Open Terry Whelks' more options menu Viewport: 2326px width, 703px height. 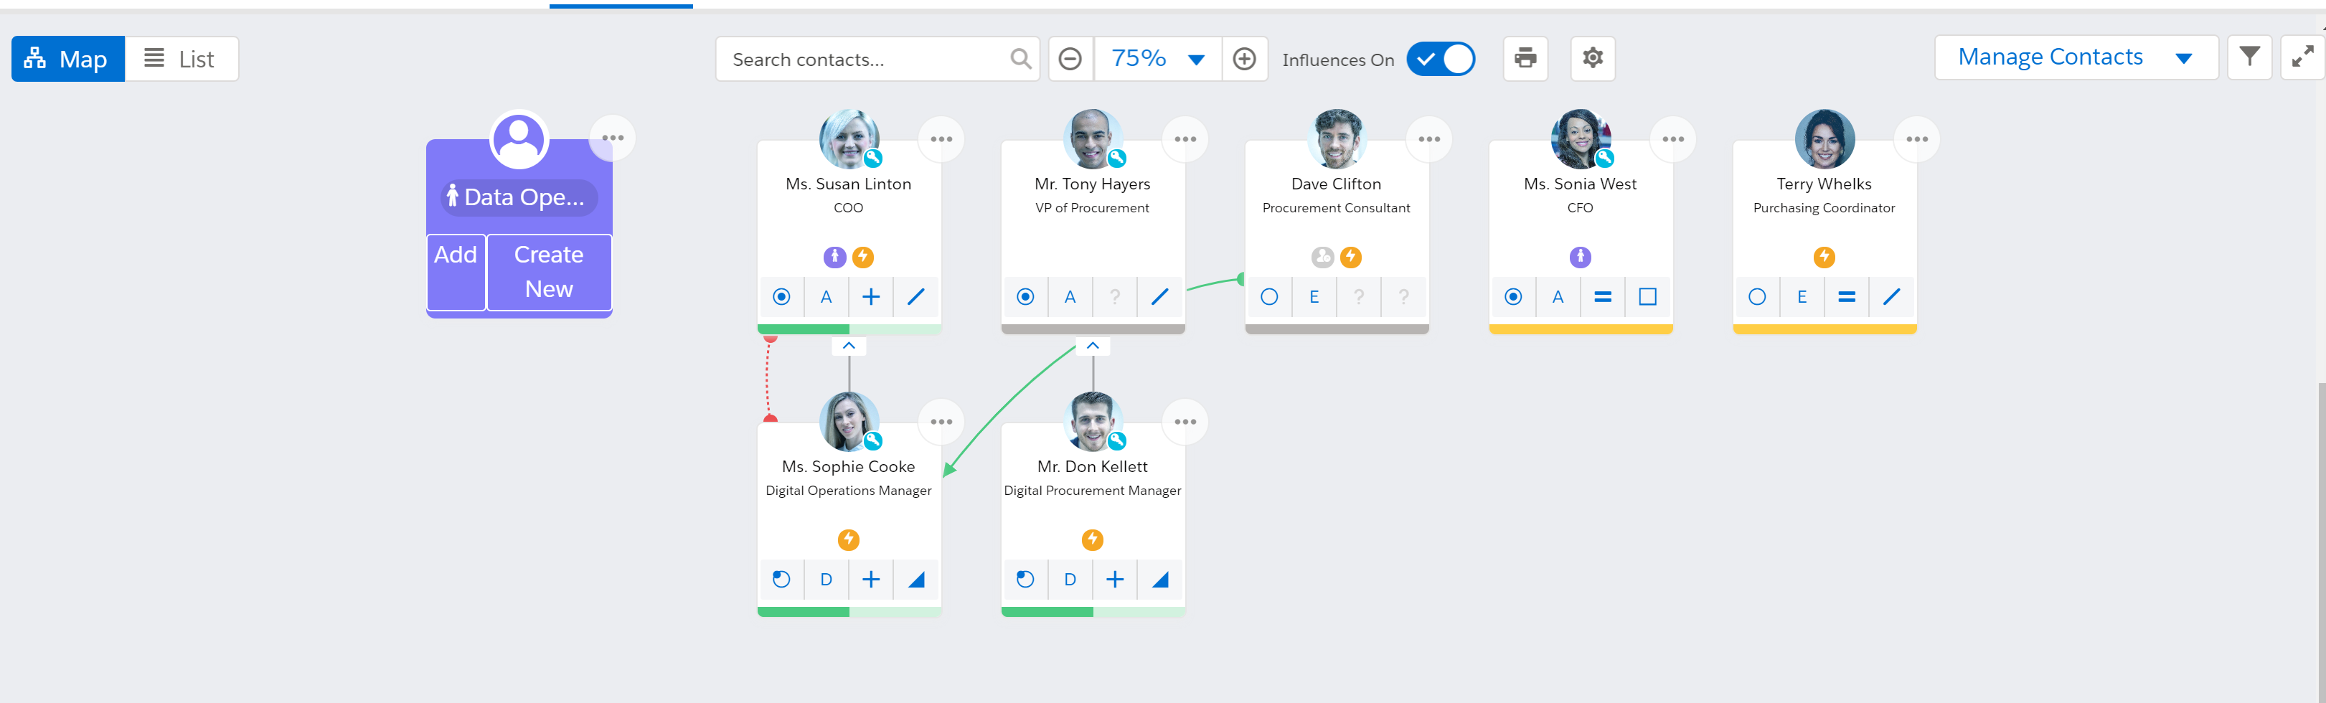1916,139
